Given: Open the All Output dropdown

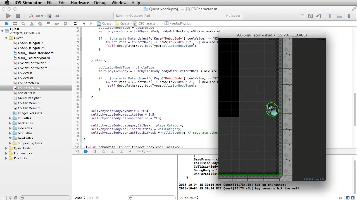Looking at the screenshot, I should [x=189, y=198].
